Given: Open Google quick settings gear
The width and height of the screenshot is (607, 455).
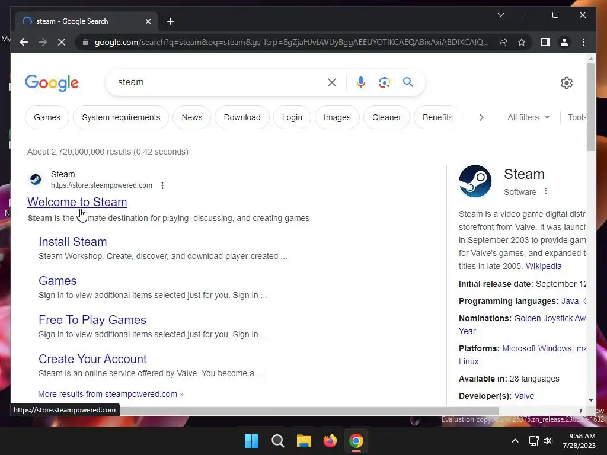Looking at the screenshot, I should [566, 82].
